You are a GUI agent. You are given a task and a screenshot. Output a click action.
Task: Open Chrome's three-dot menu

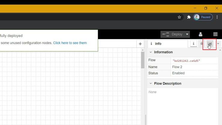(x=217, y=17)
